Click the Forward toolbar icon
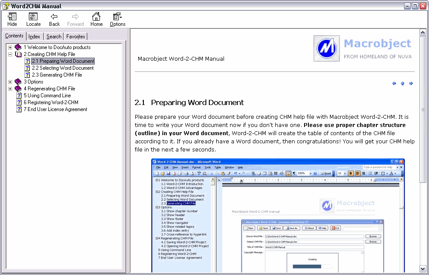 coord(75,19)
